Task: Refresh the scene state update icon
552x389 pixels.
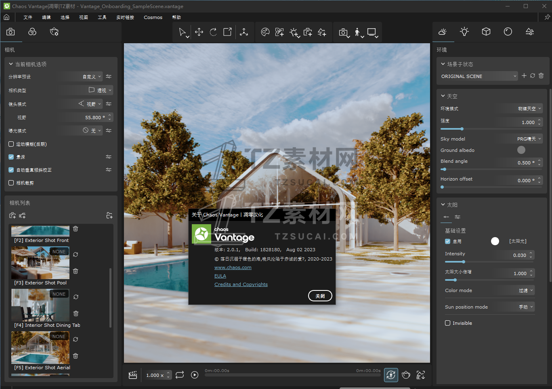Action: (x=533, y=76)
